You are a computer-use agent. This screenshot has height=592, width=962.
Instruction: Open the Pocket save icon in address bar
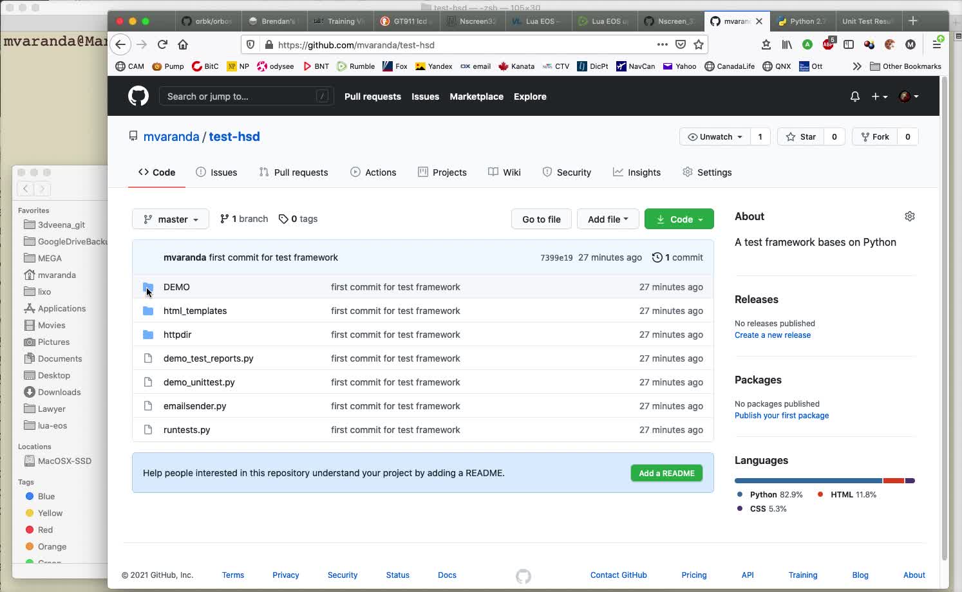(681, 44)
